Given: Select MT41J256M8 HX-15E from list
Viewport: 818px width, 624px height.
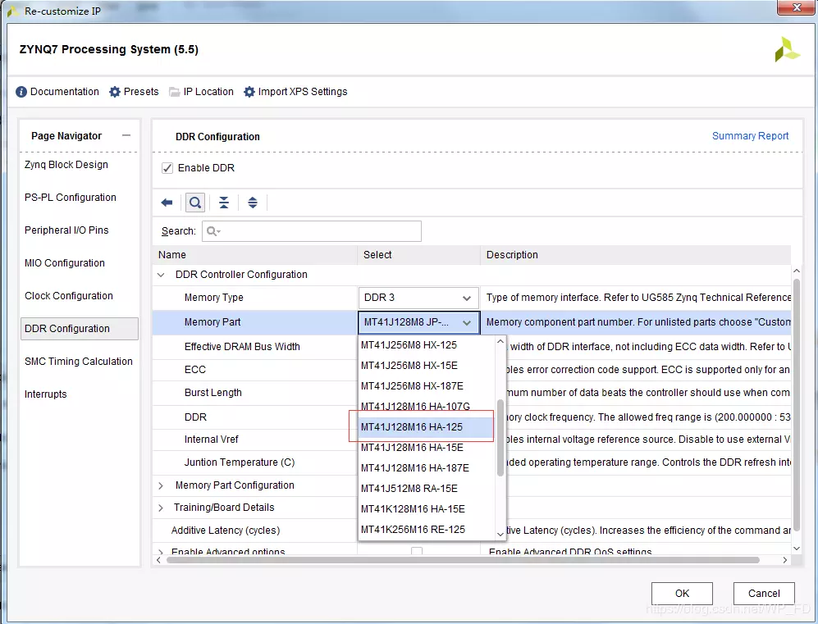Looking at the screenshot, I should pos(426,366).
